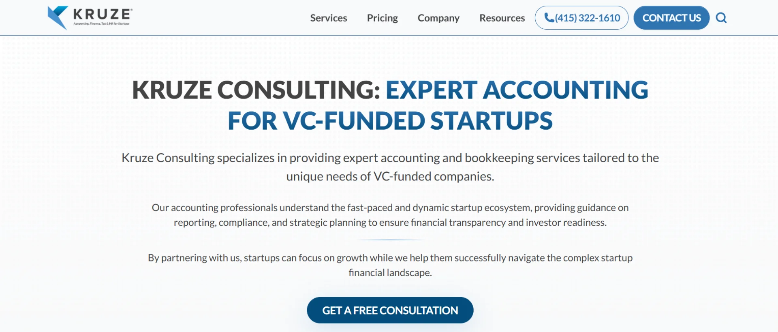The image size is (778, 332).
Task: Open the Resources dropdown
Action: [x=502, y=18]
